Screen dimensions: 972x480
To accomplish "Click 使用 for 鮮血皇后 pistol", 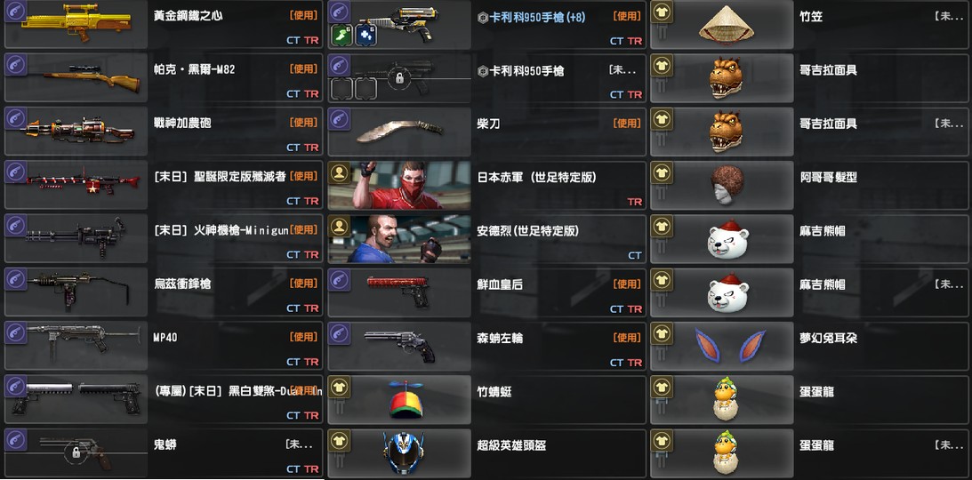I will (627, 284).
